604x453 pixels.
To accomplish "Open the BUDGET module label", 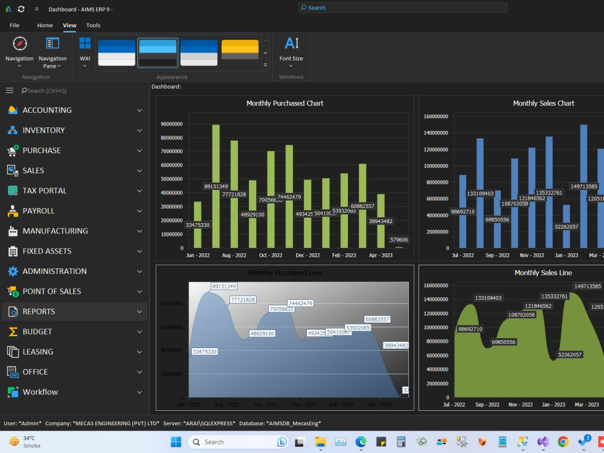I will [x=37, y=332].
